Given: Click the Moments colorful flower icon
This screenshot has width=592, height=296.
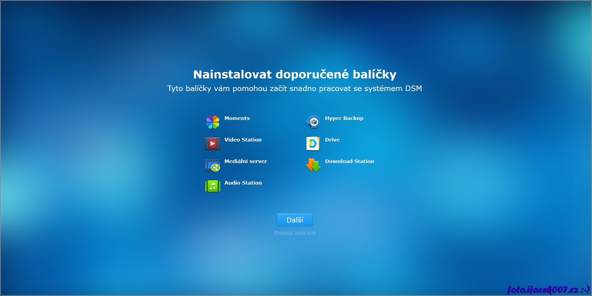Looking at the screenshot, I should pyautogui.click(x=213, y=122).
